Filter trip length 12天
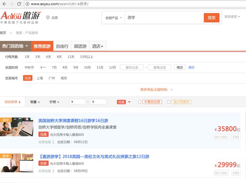Screen dimensions: 246x183 [x=71, y=57]
